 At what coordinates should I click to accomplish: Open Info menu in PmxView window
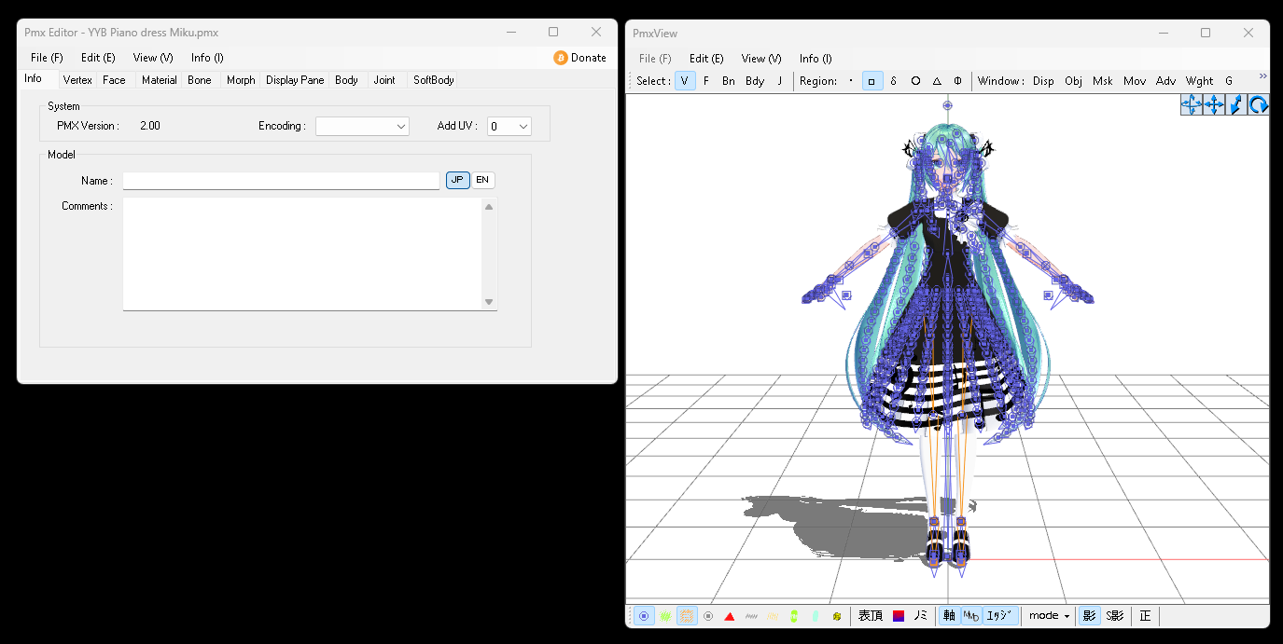(x=816, y=59)
